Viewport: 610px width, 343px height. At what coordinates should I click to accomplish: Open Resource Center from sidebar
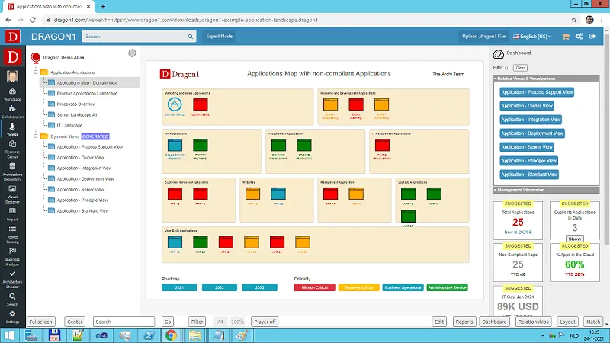tap(12, 149)
